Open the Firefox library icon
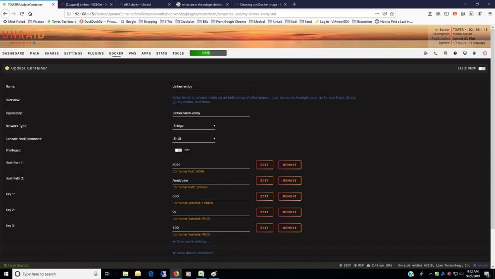The image size is (495, 279). (438, 13)
